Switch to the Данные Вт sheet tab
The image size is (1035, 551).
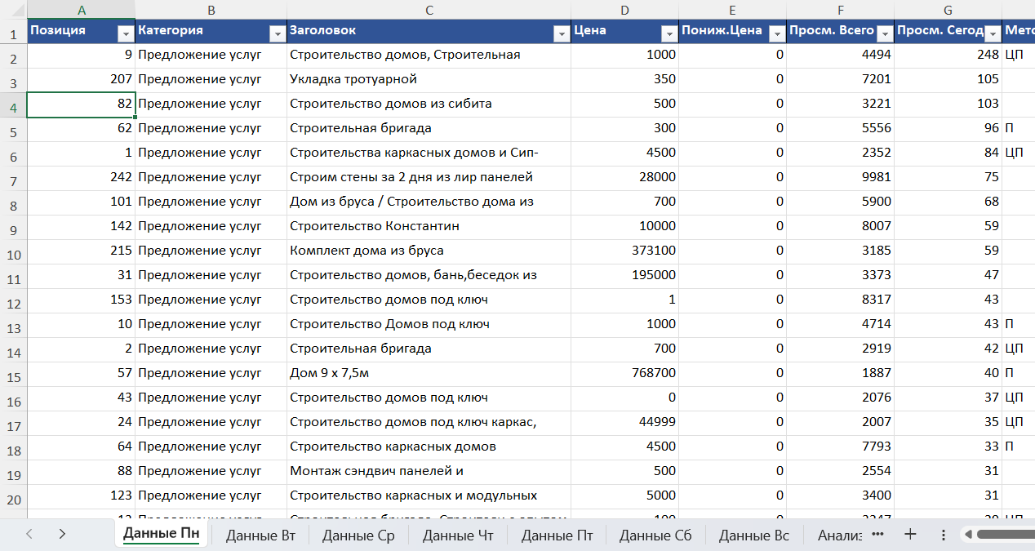(260, 535)
